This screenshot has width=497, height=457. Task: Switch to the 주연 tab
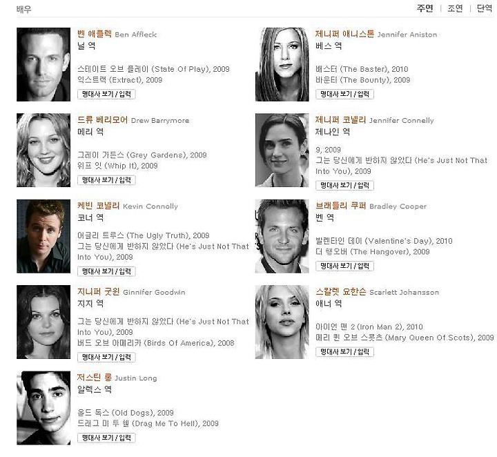[x=425, y=8]
